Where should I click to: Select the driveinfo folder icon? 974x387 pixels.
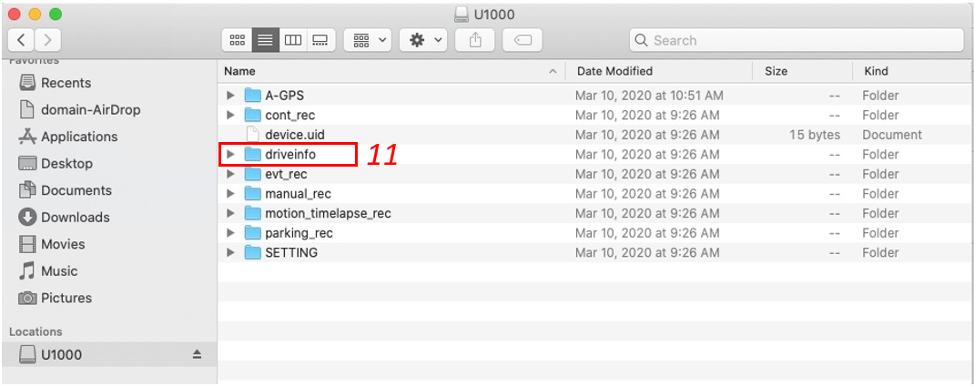click(252, 154)
